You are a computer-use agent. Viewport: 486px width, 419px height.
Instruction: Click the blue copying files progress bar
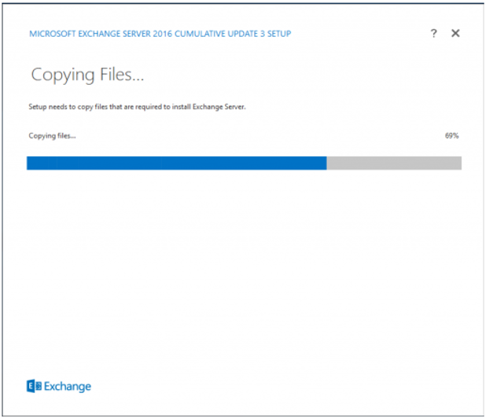click(244, 163)
